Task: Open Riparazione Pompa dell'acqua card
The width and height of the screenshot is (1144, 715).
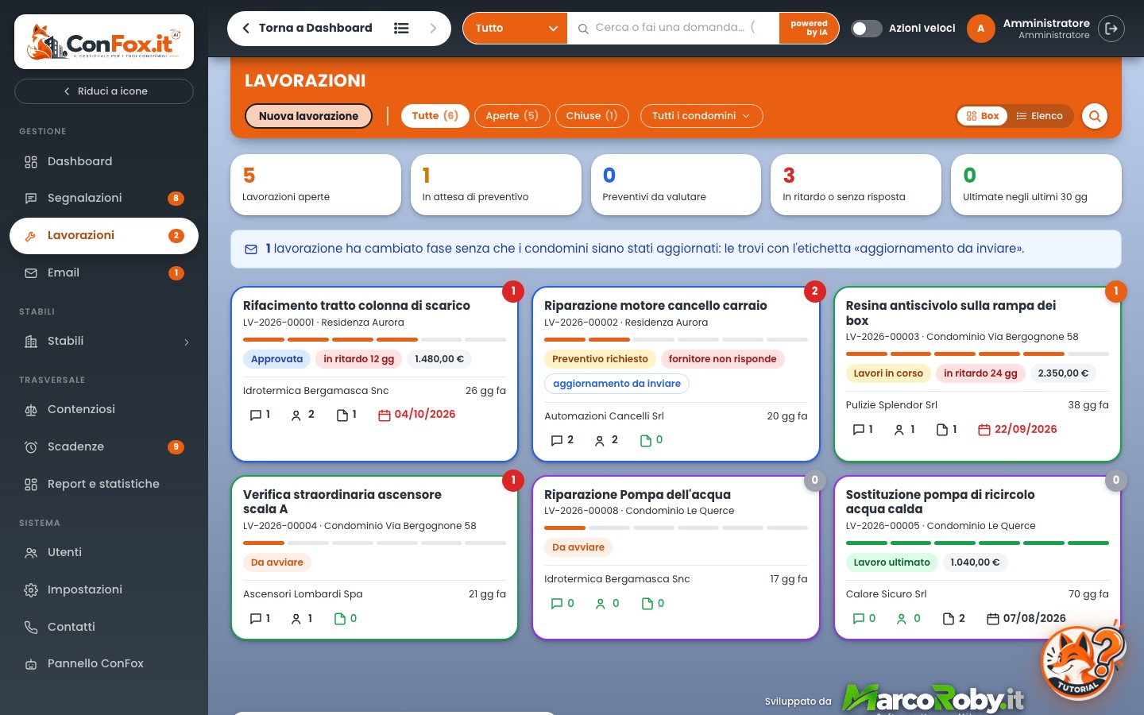Action: point(676,557)
